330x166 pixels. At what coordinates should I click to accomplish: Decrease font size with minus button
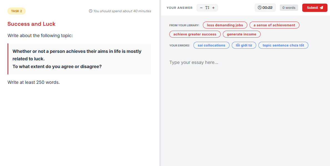click(x=201, y=8)
